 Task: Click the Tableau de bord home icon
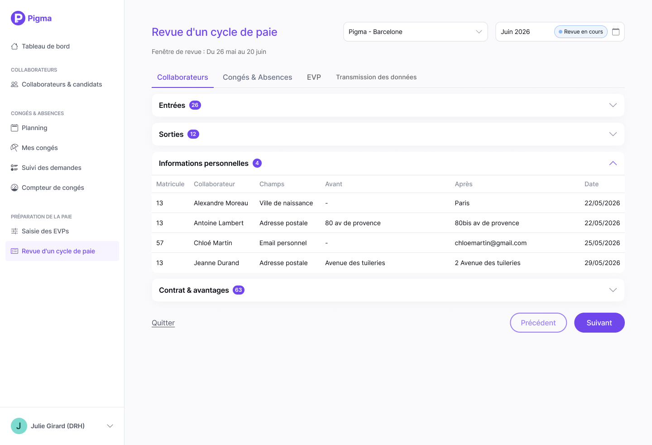[x=14, y=46]
